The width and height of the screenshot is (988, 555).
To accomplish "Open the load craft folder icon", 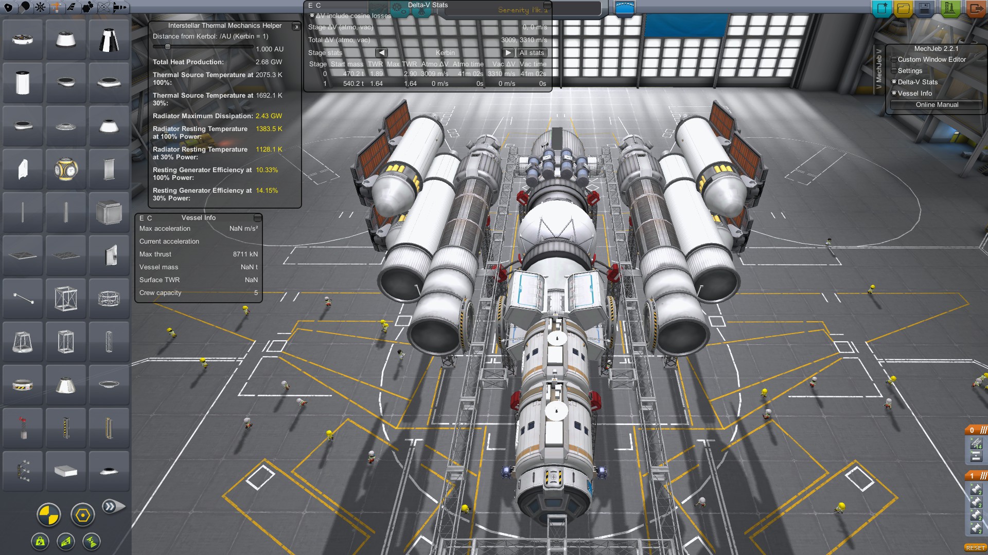I will pos(903,8).
